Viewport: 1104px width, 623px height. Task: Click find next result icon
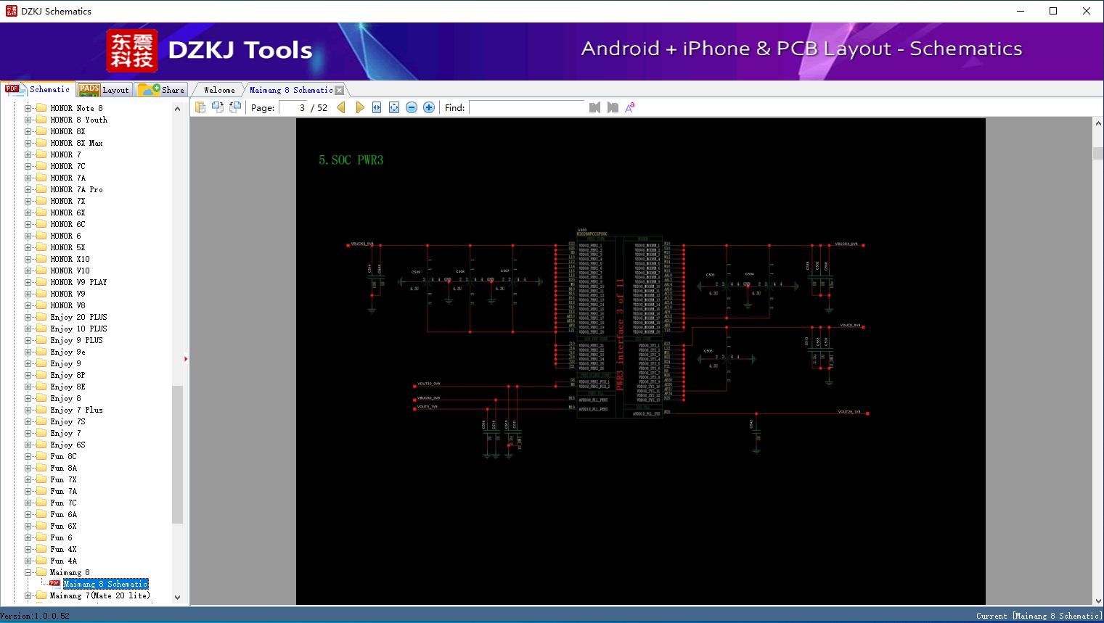(x=613, y=107)
